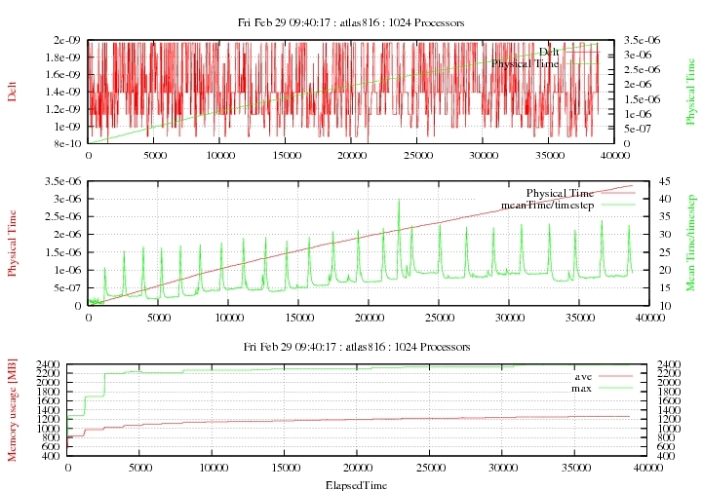
Task: Click green line sample beside 'meanTime/timestep' legend
Action: 618,205
